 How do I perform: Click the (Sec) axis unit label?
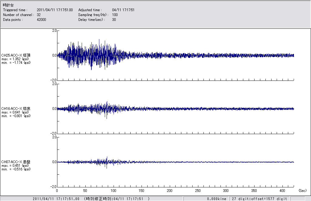point(302,191)
